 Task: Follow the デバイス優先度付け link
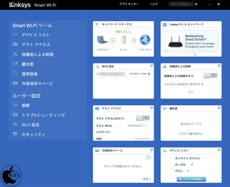(191, 134)
